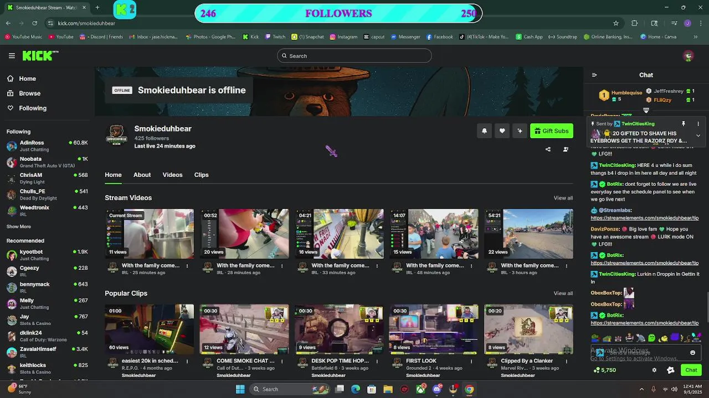Expand the pinned message chevron

698,135
